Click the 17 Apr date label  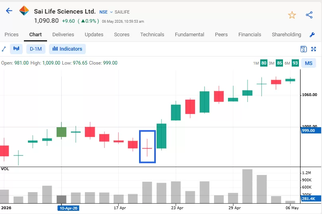(x=120, y=208)
